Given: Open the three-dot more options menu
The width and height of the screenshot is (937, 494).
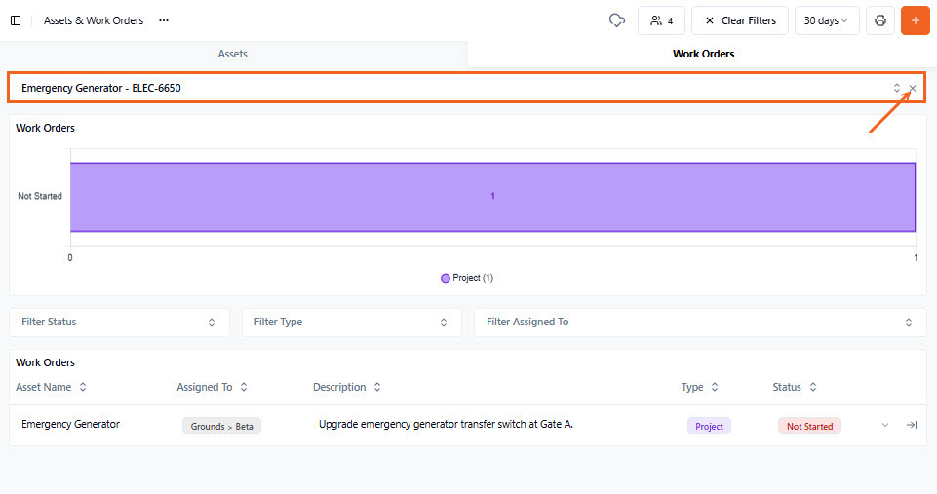Looking at the screenshot, I should tap(164, 20).
